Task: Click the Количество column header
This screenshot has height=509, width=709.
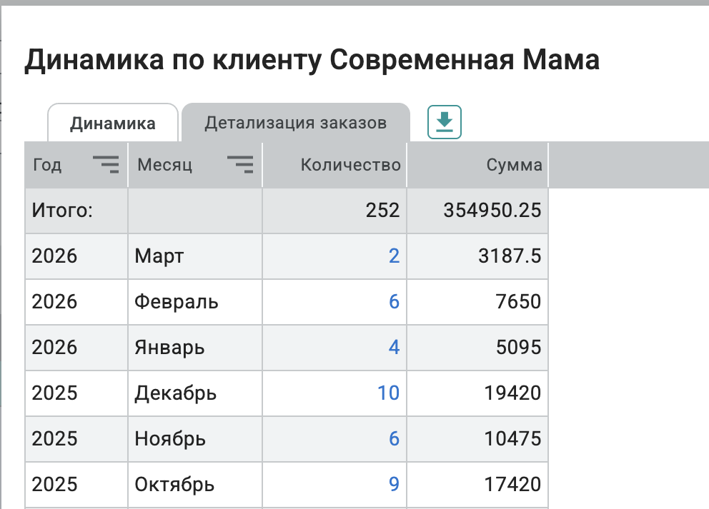Action: (x=350, y=166)
